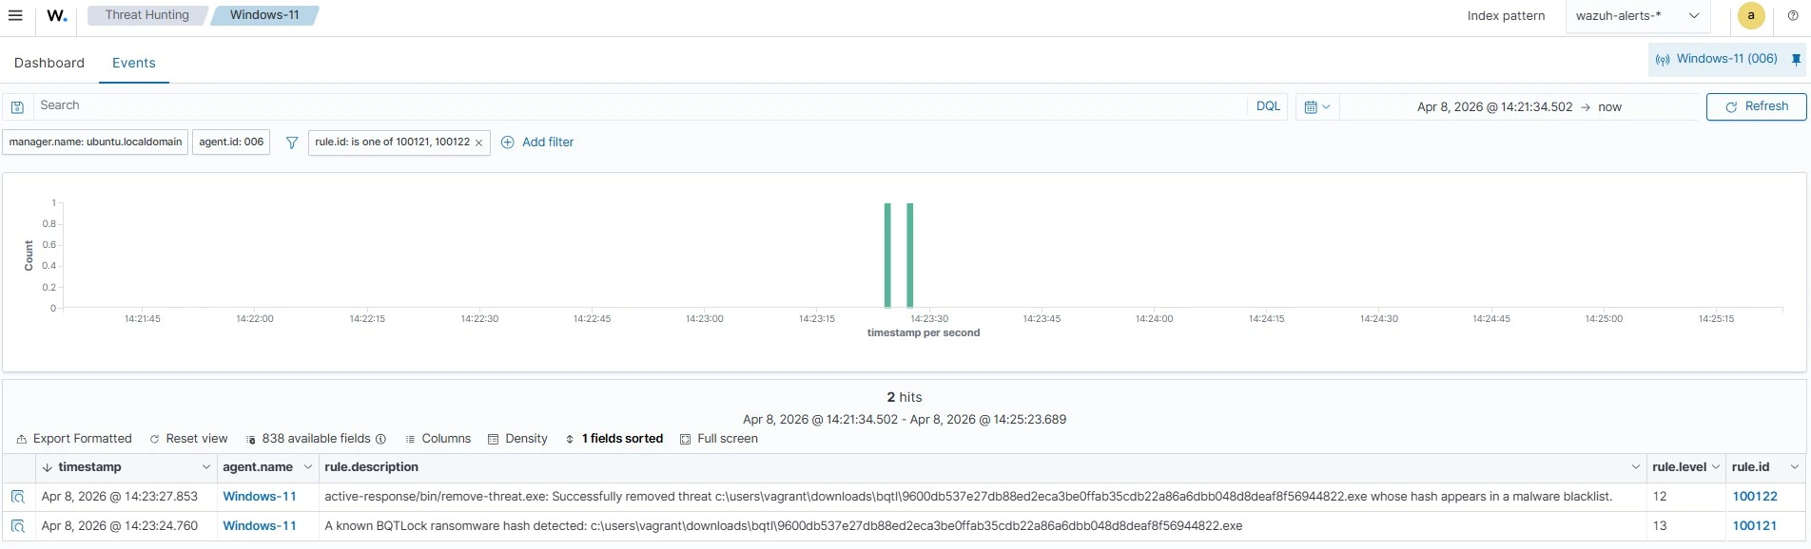Open the wazuh-alerts-* index pattern dropdown
The image size is (1811, 549).
tap(1638, 16)
